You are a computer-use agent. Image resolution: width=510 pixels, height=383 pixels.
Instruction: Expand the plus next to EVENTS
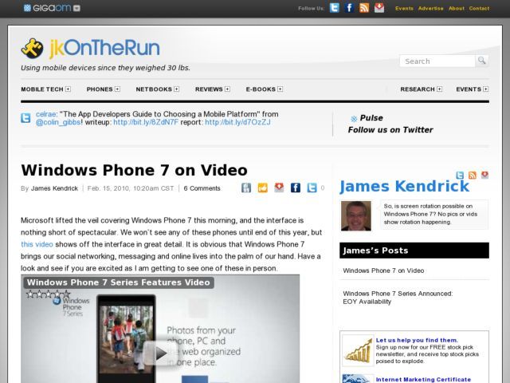click(485, 89)
